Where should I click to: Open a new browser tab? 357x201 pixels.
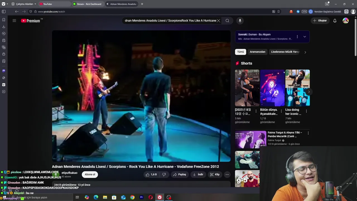click(x=142, y=4)
